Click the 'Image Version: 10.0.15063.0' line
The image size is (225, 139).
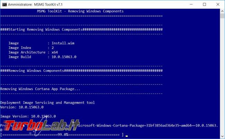(x=28, y=116)
